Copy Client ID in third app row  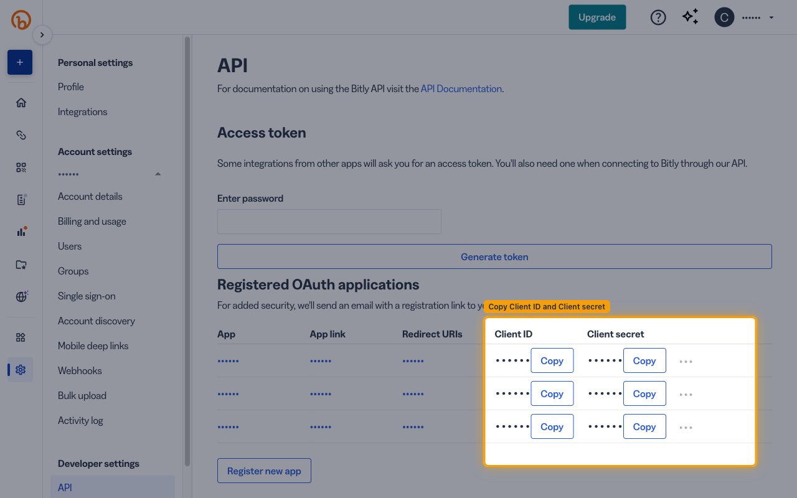(x=552, y=426)
